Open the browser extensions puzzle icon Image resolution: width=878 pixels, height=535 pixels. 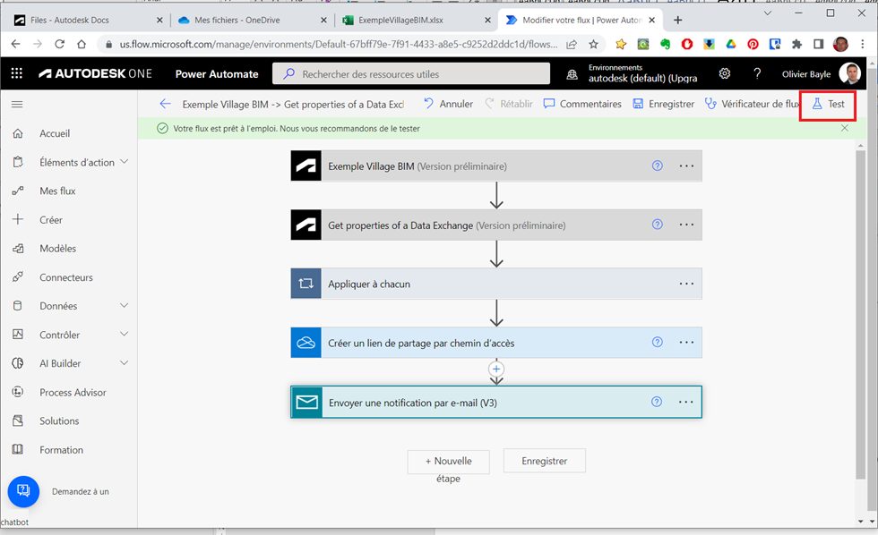click(796, 44)
